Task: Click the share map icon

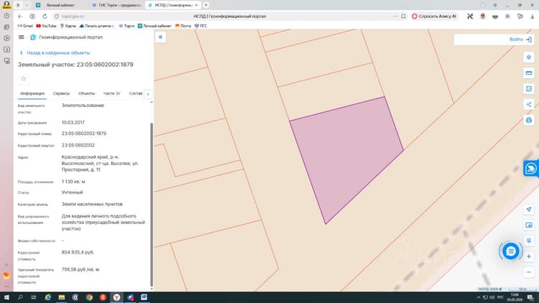Action: [x=529, y=104]
